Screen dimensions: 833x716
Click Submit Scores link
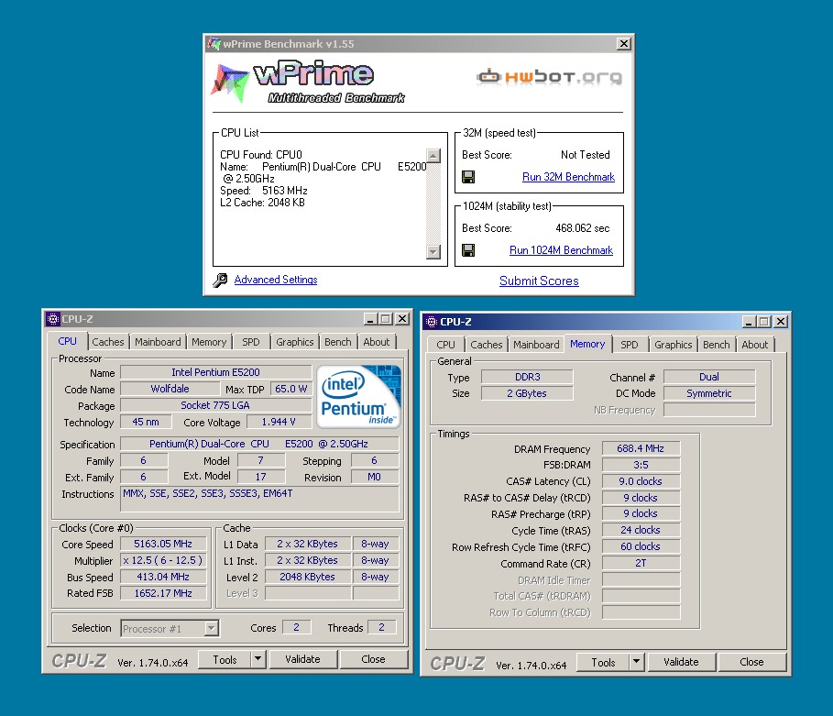pyautogui.click(x=539, y=281)
